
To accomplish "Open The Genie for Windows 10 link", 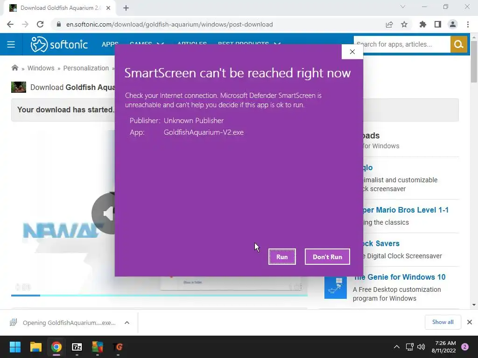I will pos(400,277).
